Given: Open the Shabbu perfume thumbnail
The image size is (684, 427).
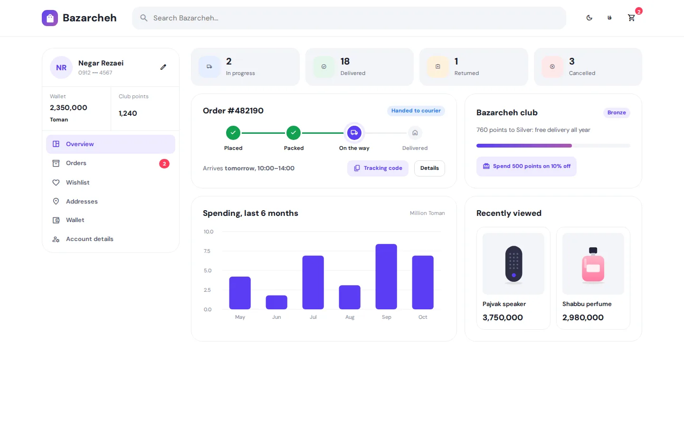Looking at the screenshot, I should [593, 264].
